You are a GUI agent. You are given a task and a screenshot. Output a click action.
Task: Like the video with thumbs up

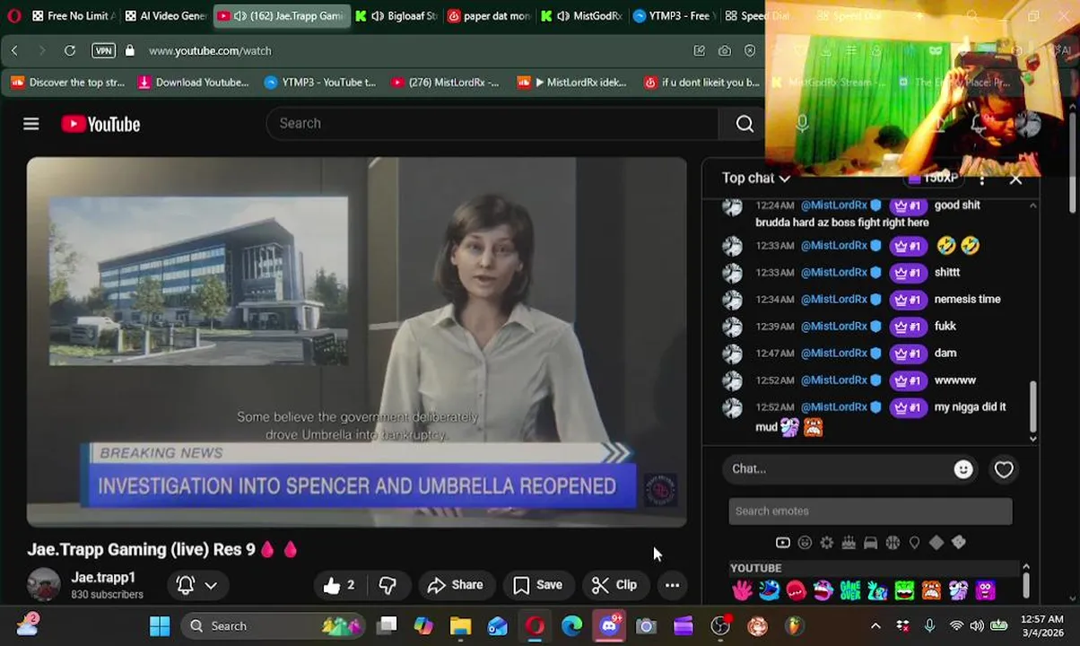tap(339, 585)
